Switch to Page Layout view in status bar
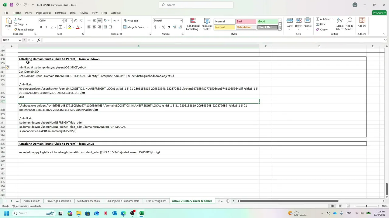This screenshot has width=389, height=218. pos(340,206)
